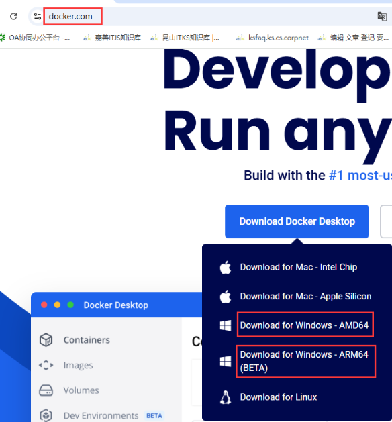Click Docker Desktop title in preview window
Image resolution: width=392 pixels, height=422 pixels.
tap(115, 305)
